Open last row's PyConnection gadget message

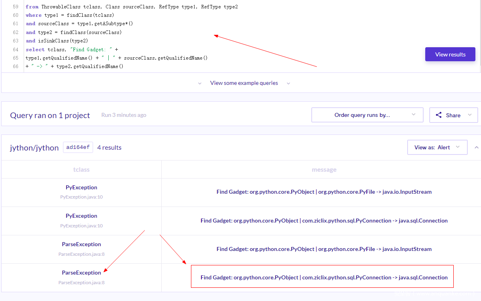coord(324,277)
